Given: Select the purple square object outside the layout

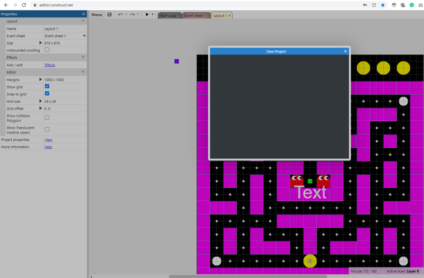Looking at the screenshot, I should (x=176, y=61).
